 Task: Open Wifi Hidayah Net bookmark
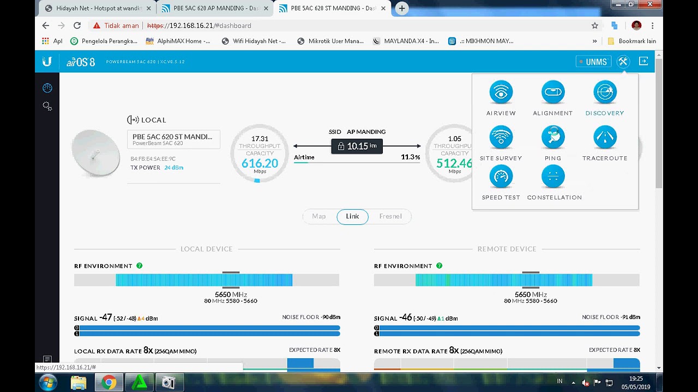254,41
